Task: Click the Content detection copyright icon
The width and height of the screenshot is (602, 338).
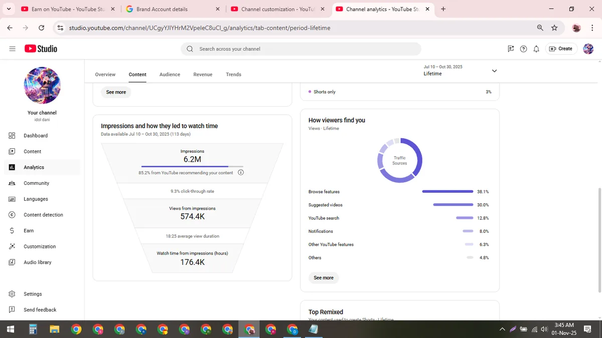Action: point(12,215)
